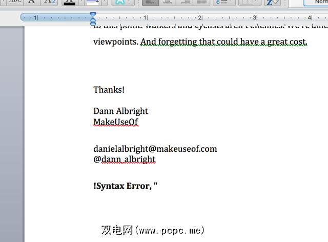Click the subscript A2 button
Image resolution: width=328 pixels, height=242 pixels.
click(50, 2)
